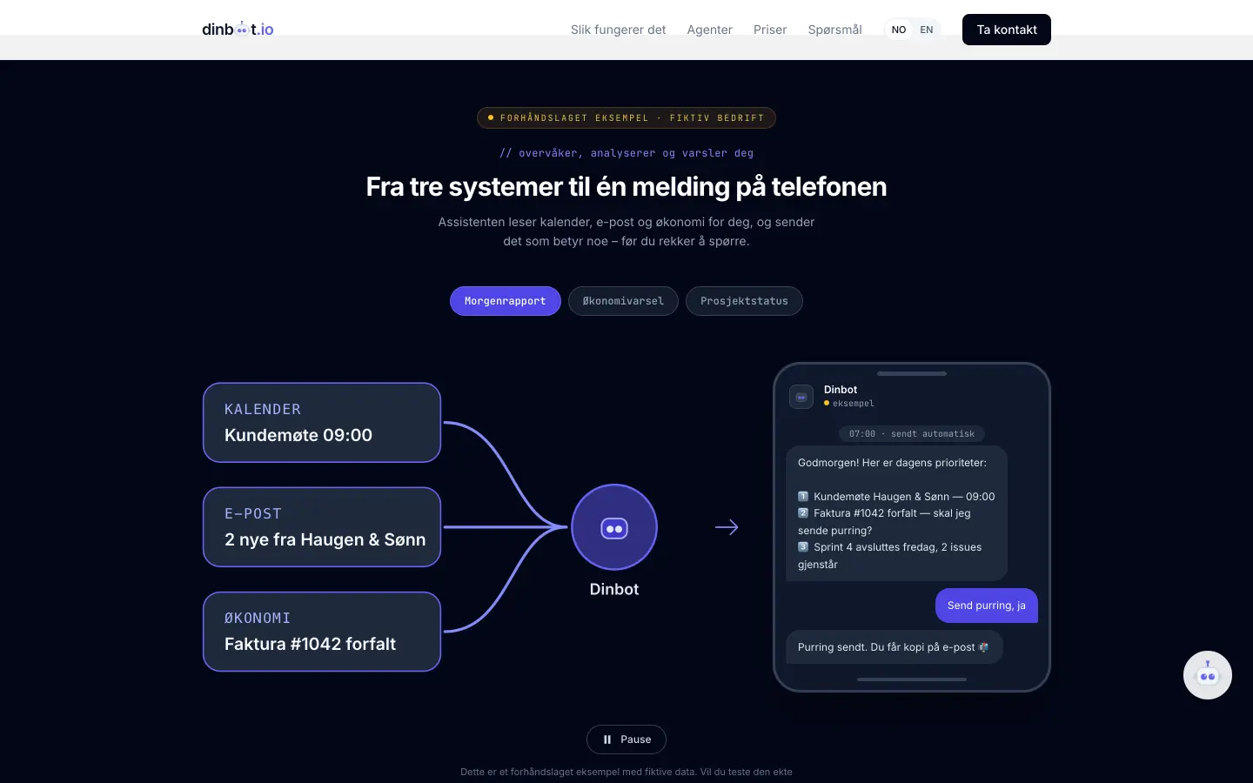Switch language to EN
Screen dimensions: 1253x783
927,30
